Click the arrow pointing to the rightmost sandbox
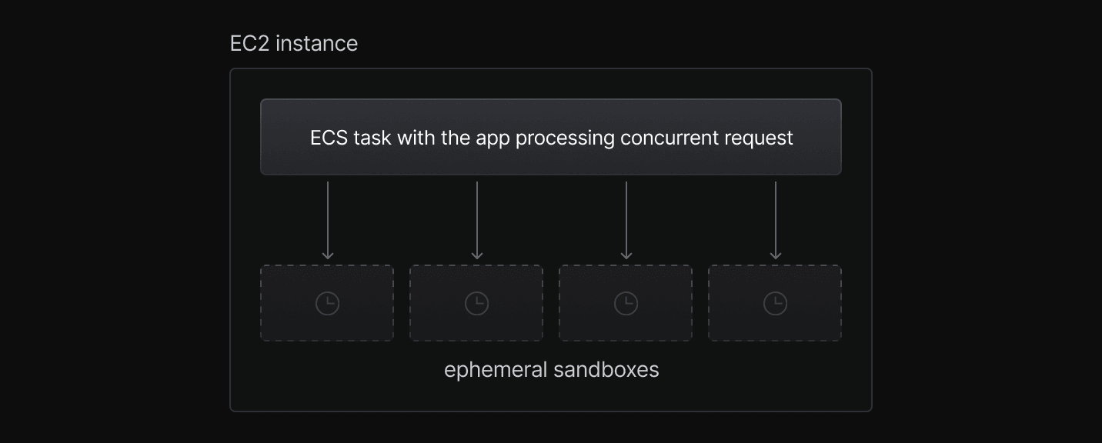This screenshot has height=443, width=1102. tap(776, 221)
